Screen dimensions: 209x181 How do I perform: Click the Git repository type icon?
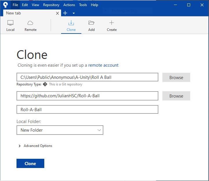pyautogui.click(x=45, y=84)
